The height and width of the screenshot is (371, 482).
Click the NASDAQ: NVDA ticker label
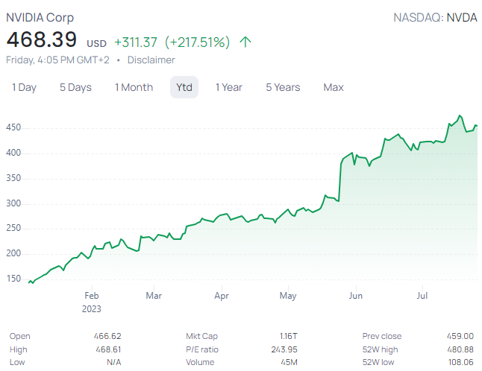[435, 17]
